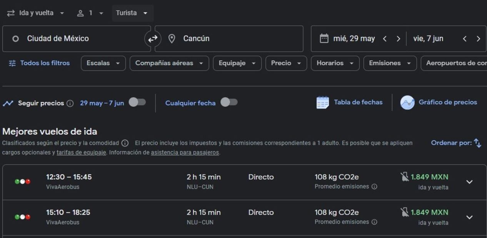Enable the Seguir precios toggle
The height and width of the screenshot is (238, 487).
coord(137,102)
